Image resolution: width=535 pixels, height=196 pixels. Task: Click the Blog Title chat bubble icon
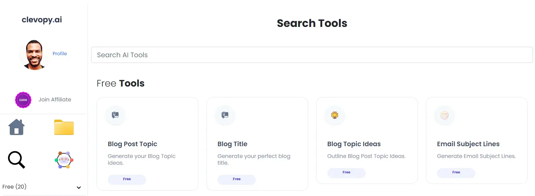[x=225, y=115]
